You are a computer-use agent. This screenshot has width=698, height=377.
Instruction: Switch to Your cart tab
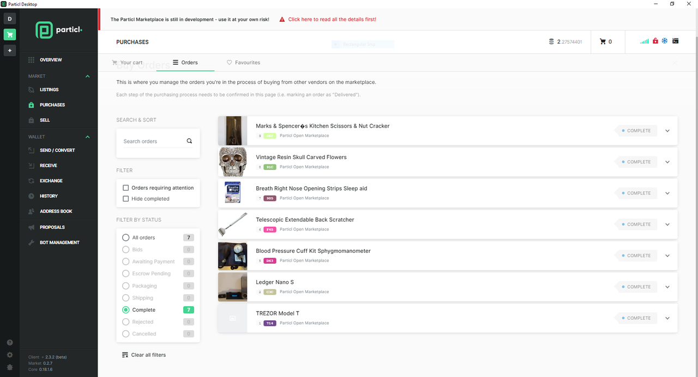[x=127, y=63]
